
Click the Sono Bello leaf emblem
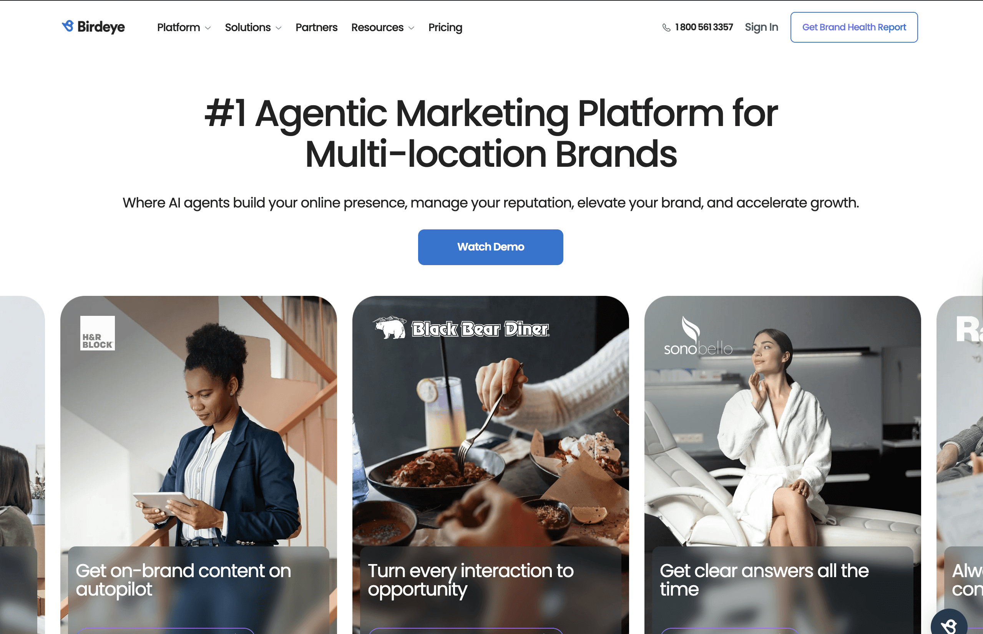(690, 329)
